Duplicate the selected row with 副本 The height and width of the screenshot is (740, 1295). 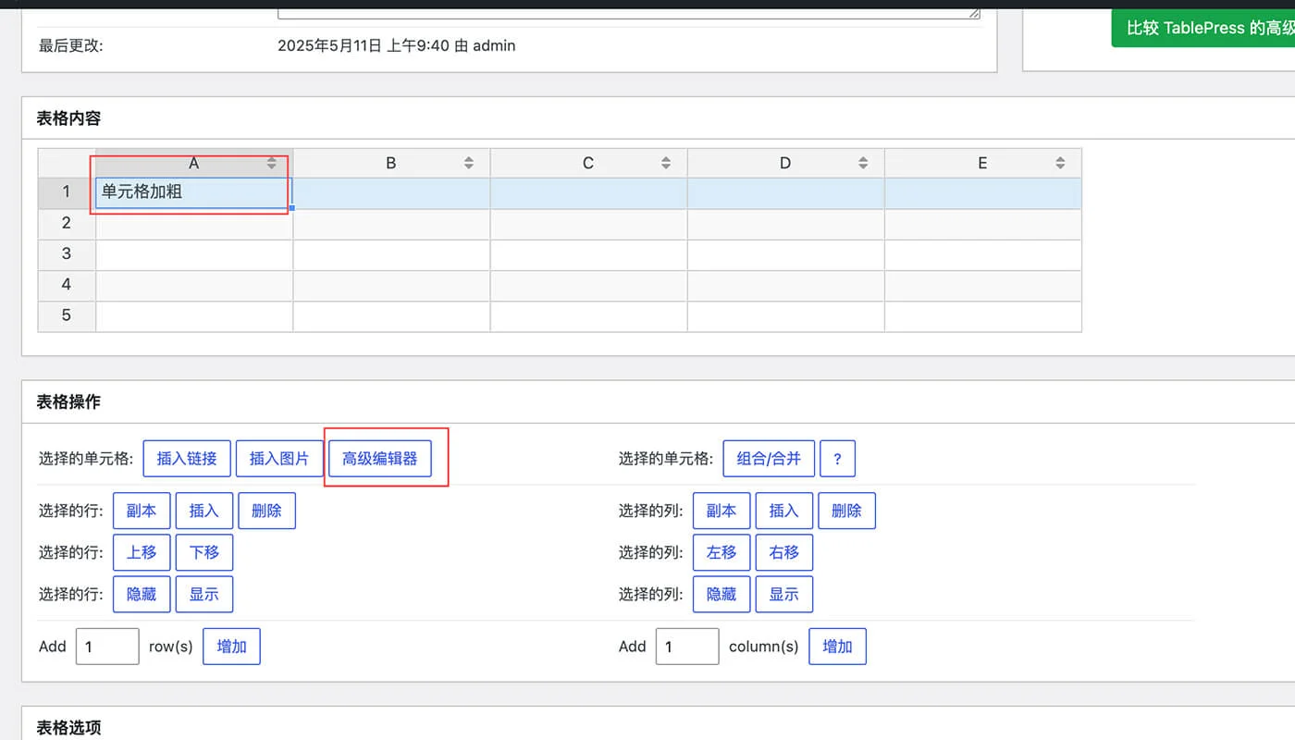coord(141,510)
